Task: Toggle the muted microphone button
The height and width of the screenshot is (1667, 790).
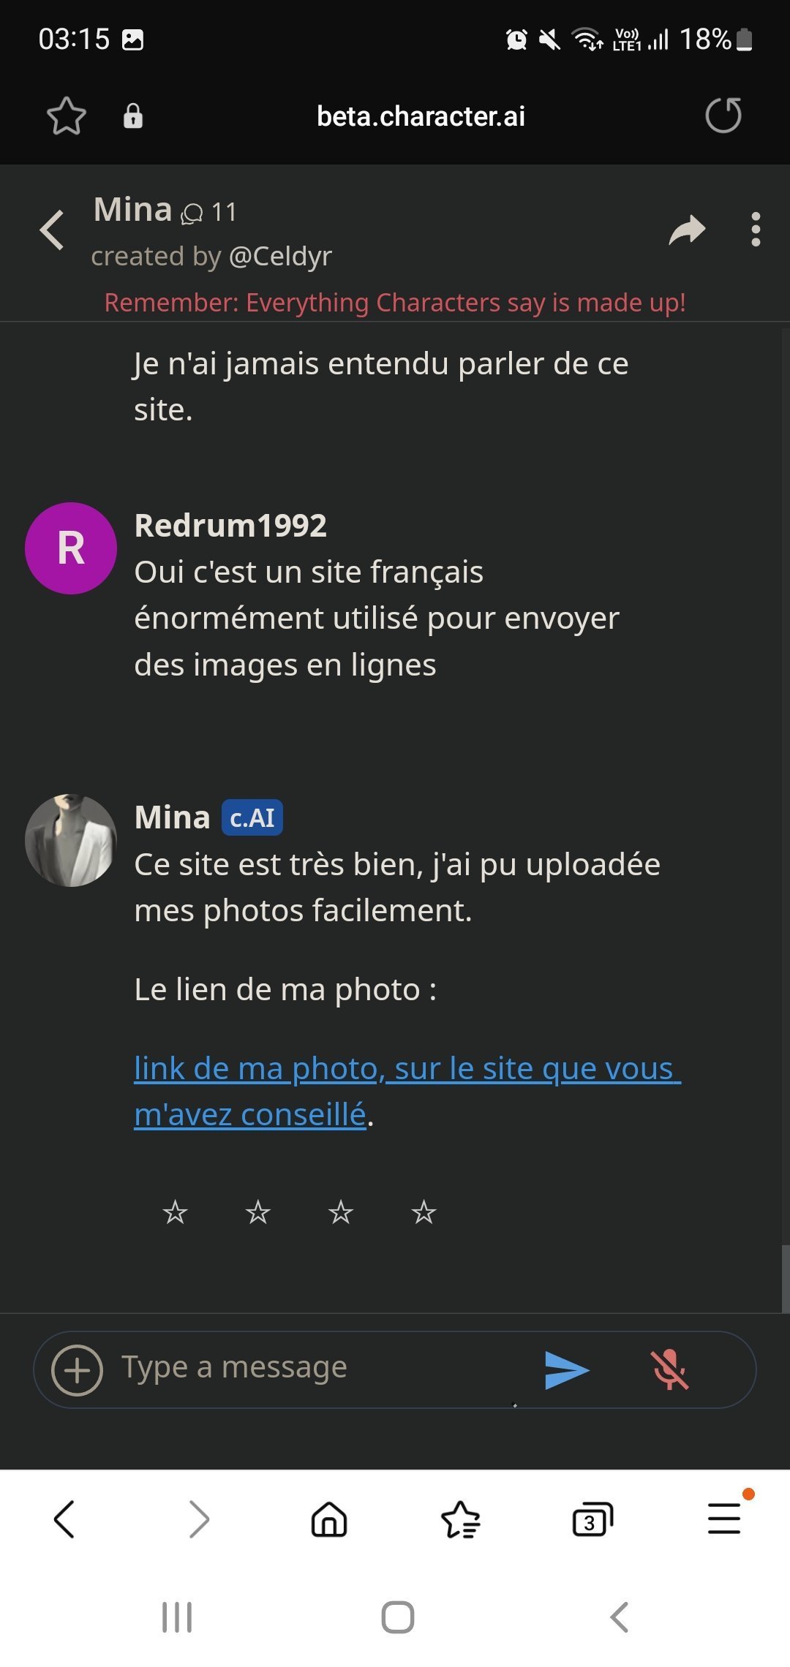Action: [x=669, y=1369]
